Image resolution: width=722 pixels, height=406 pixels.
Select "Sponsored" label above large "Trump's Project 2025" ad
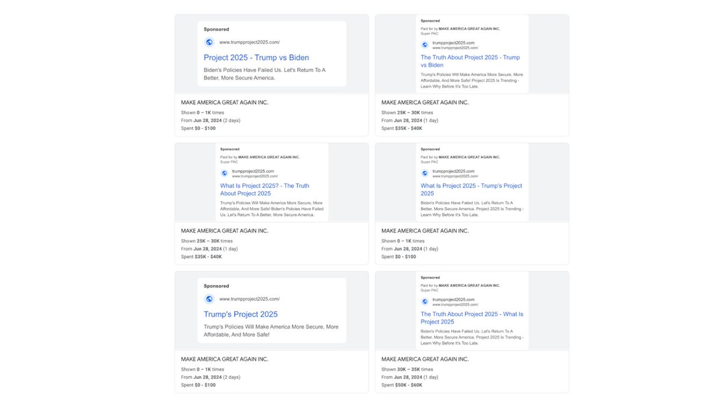point(217,286)
